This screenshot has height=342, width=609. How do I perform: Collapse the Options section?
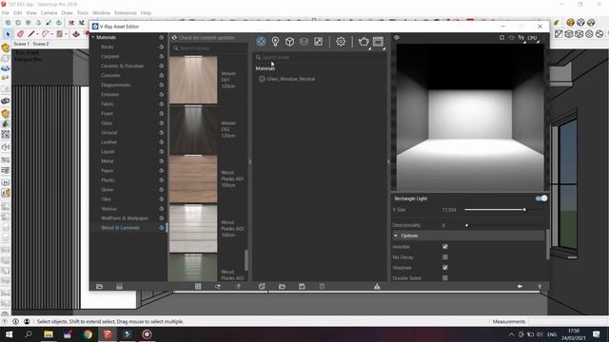coord(396,236)
